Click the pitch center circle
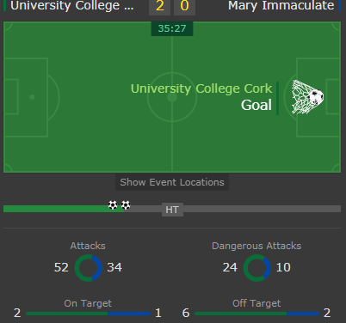 point(172,97)
